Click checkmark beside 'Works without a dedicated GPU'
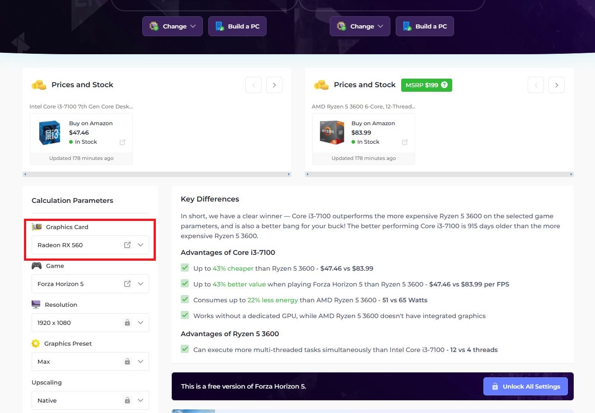The image size is (595, 413). tap(185, 315)
